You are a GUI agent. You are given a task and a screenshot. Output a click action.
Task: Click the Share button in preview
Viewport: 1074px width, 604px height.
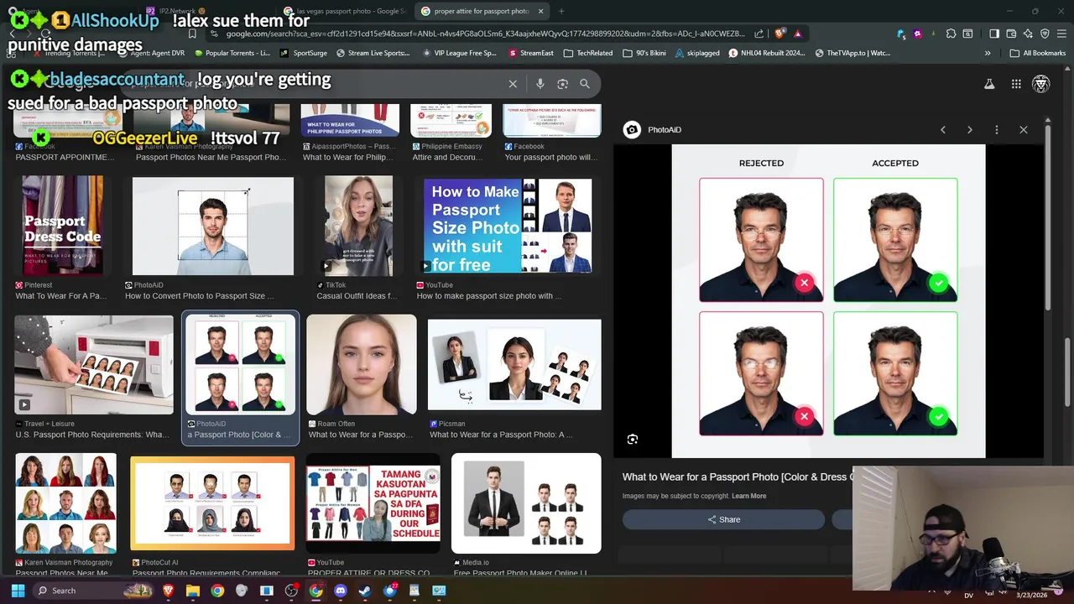point(723,520)
